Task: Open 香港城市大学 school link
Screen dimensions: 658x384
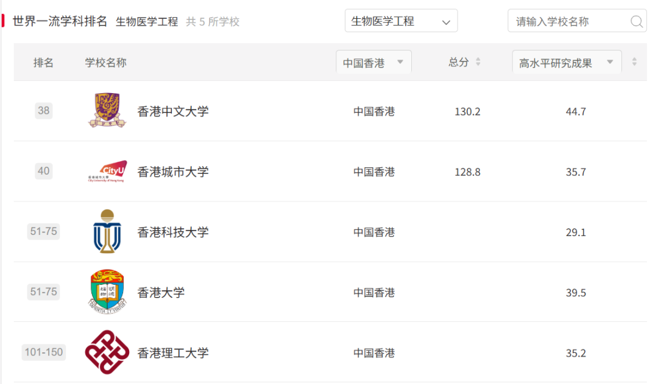Action: pos(173,172)
